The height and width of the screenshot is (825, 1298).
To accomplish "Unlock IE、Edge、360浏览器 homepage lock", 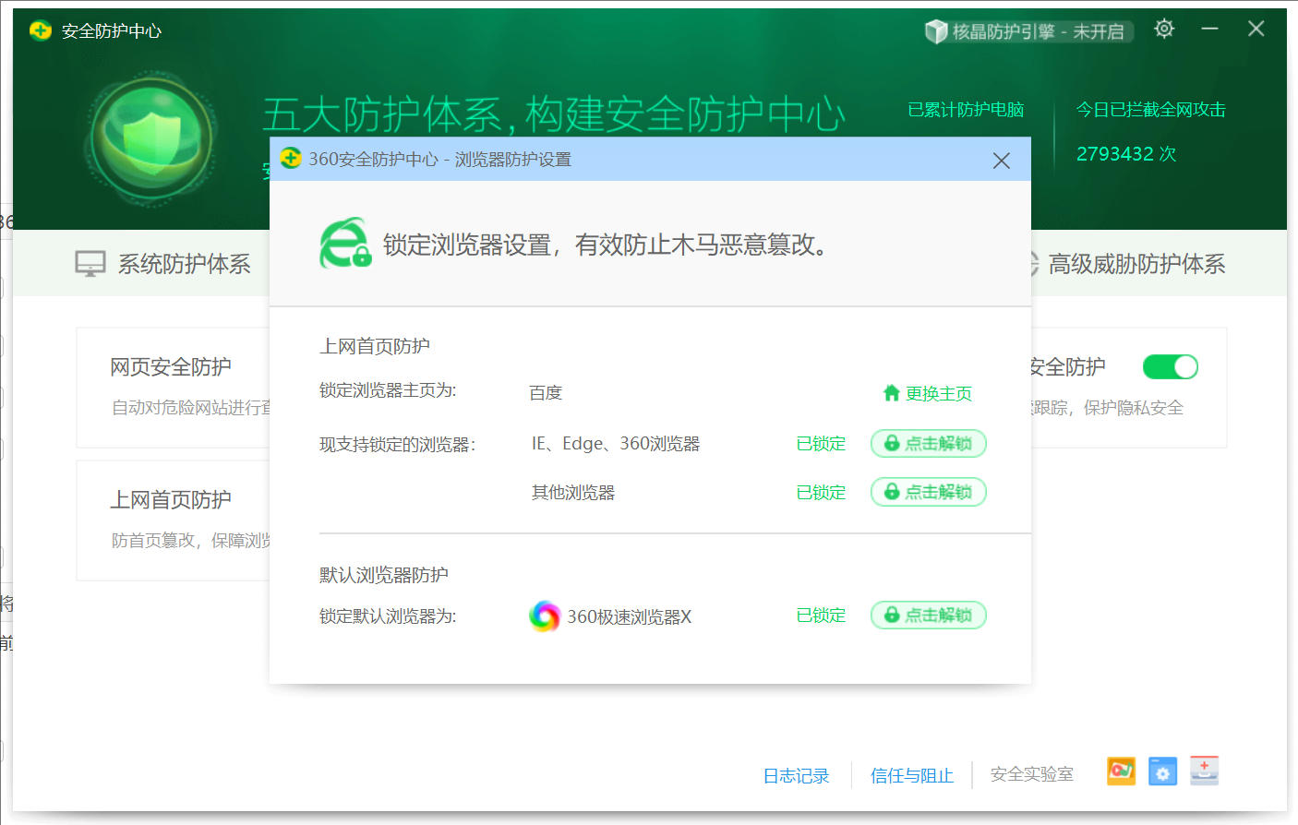I will 929,444.
